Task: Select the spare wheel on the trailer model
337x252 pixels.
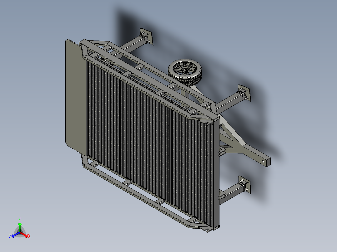Action: [x=185, y=72]
